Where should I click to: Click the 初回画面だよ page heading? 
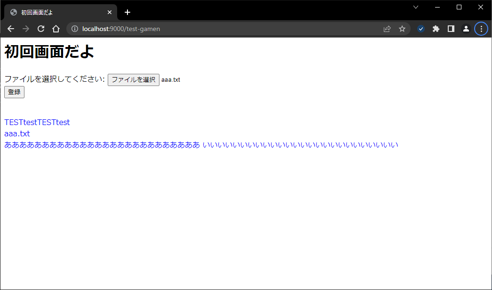tap(49, 51)
